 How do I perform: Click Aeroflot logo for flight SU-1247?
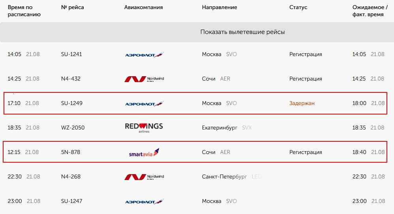144,201
